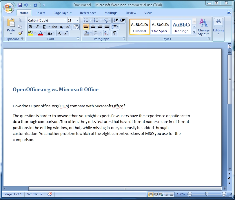The image size is (235, 200).
Task: Click the Increase Indent icon
Action: pyautogui.click(x=123, y=20)
